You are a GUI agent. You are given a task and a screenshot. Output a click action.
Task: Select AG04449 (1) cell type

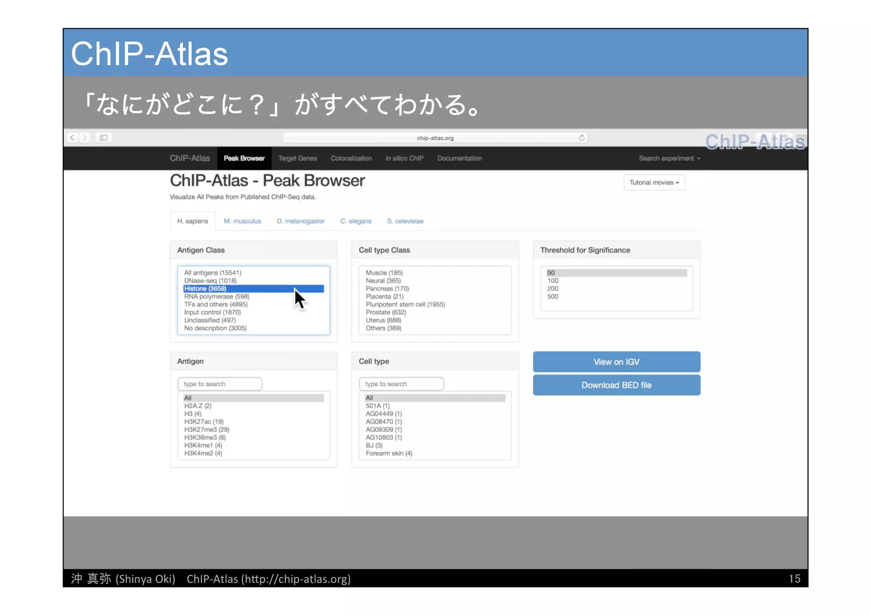435,414
